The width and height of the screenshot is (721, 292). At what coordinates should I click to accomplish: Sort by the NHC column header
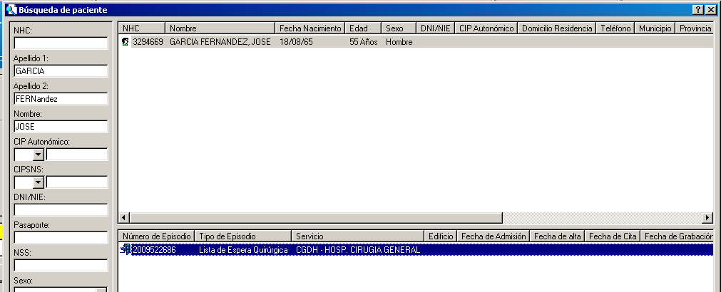142,28
